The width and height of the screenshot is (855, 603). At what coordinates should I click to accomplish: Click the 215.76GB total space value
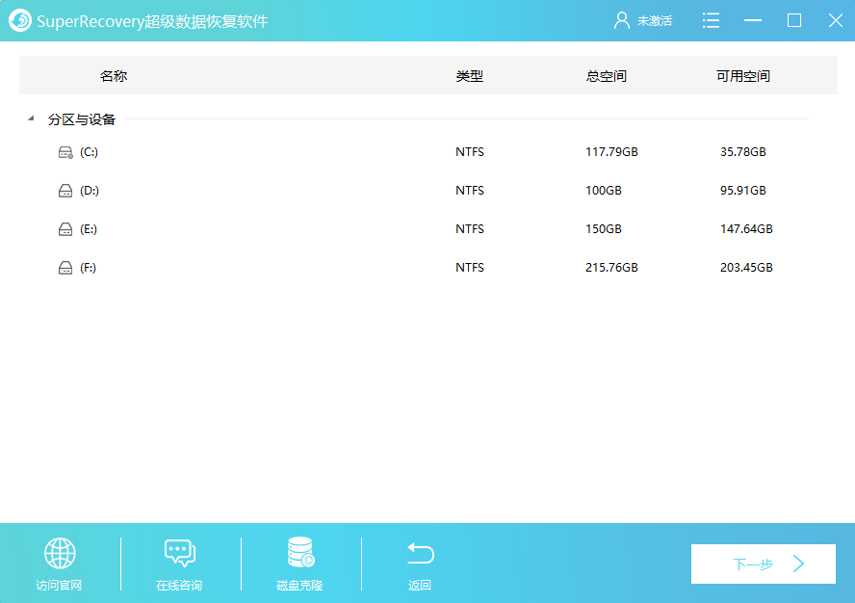(x=611, y=268)
